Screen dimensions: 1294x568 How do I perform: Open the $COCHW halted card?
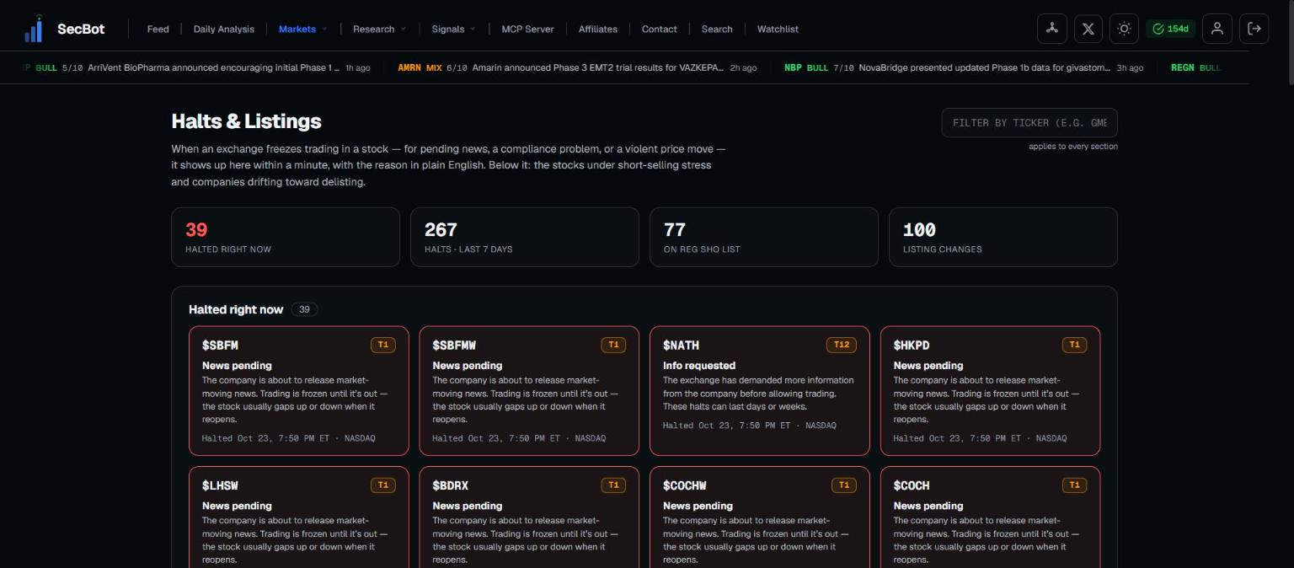(x=760, y=517)
